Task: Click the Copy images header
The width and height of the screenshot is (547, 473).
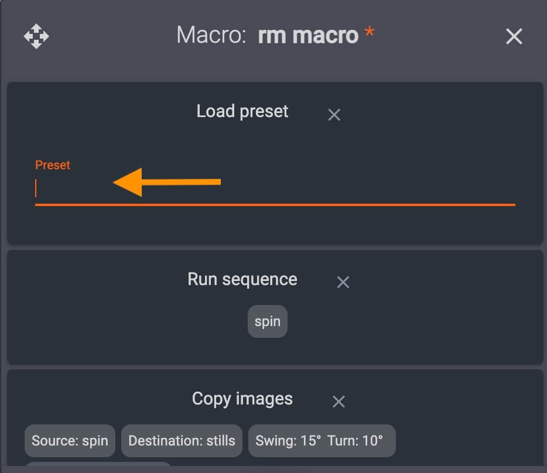Action: tap(242, 399)
